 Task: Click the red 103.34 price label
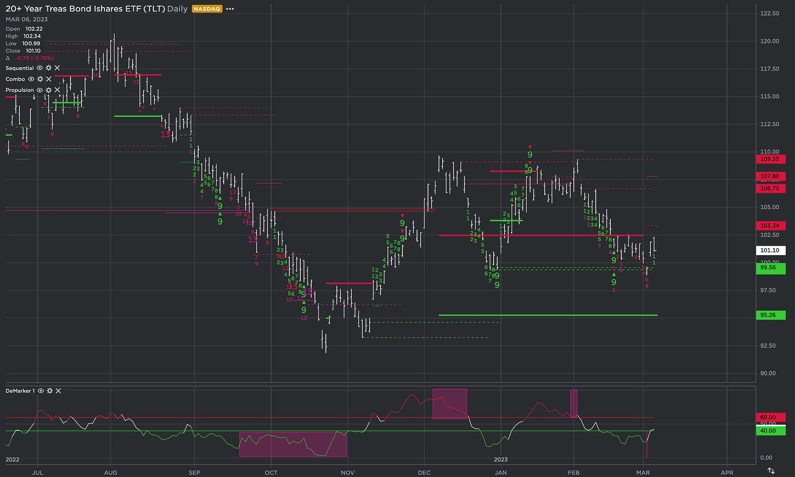point(769,226)
